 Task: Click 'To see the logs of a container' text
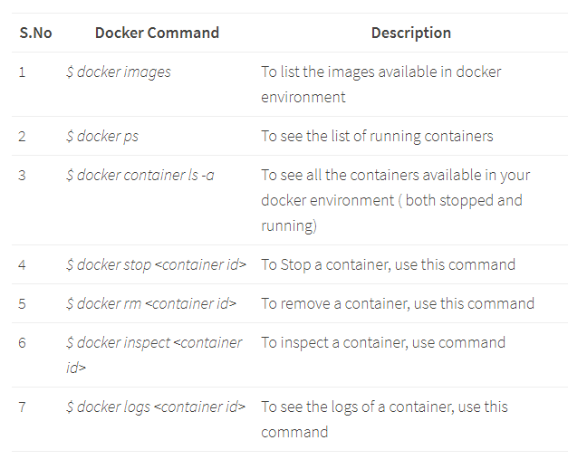[384, 418]
